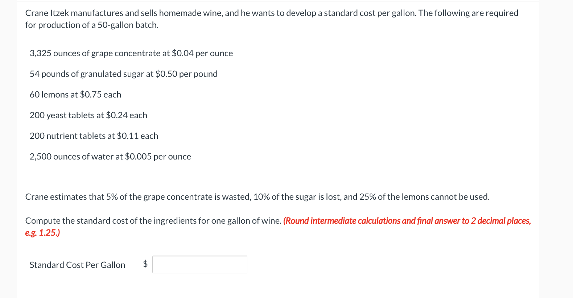Click the "$0.04 per ounce" price
573x298 pixels.
point(202,53)
